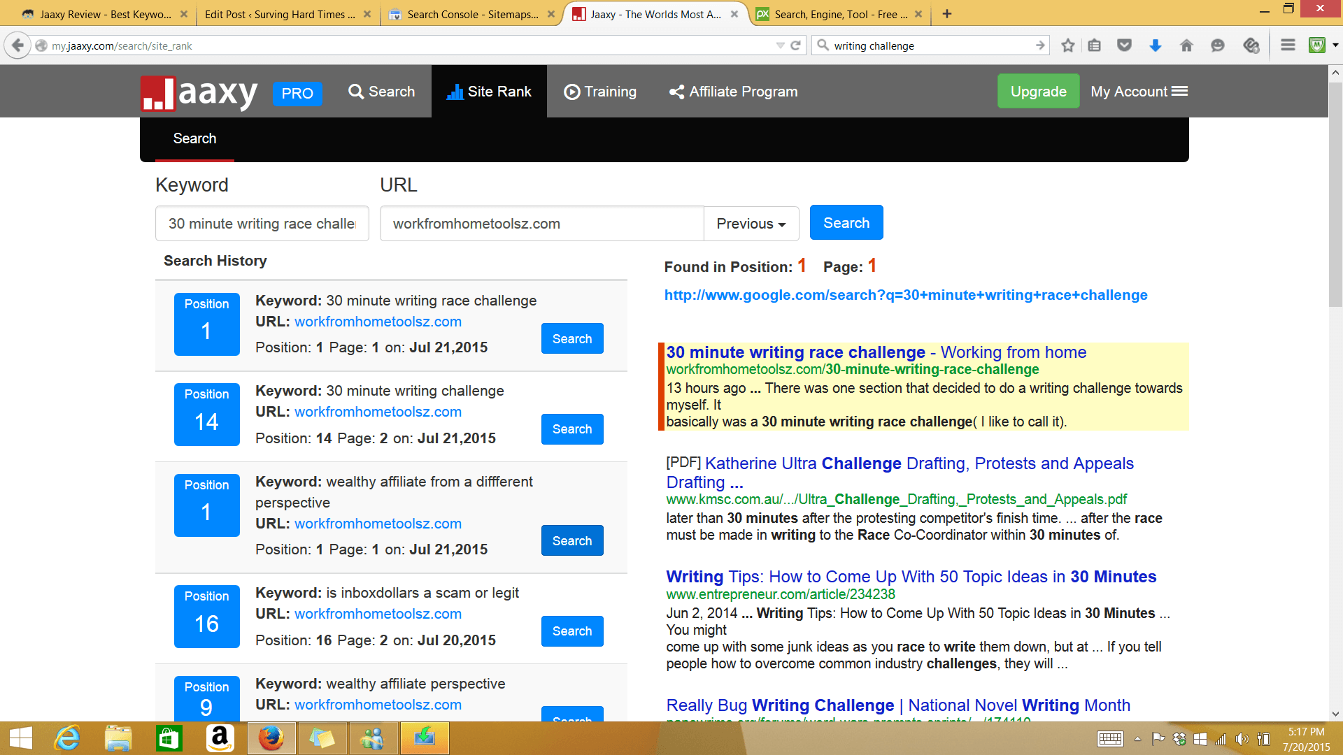Image resolution: width=1343 pixels, height=755 pixels.
Task: Reload the page with the refresh icon
Action: click(x=795, y=45)
